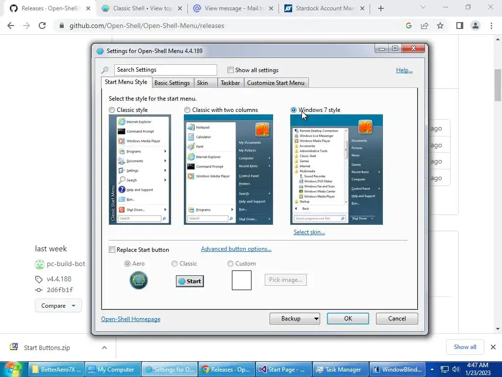Click the site lock icon in address bar
This screenshot has width=502, height=377.
62,26
